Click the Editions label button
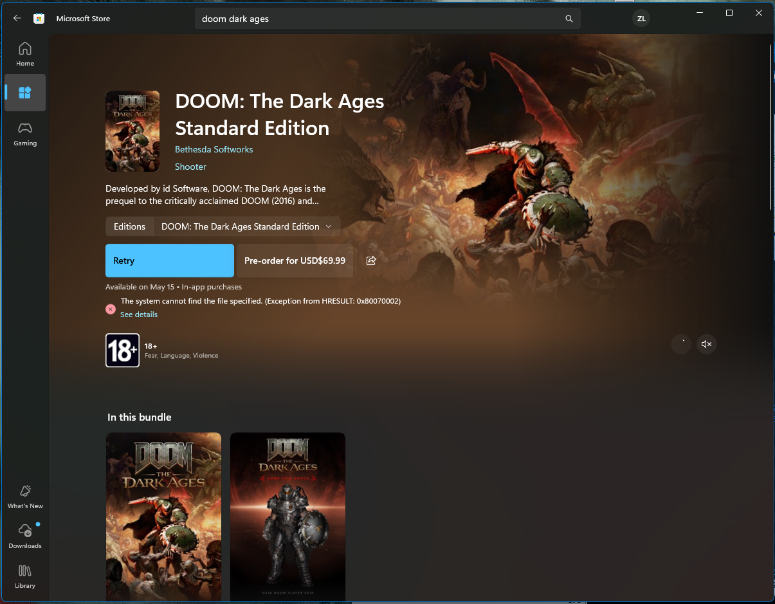 point(129,226)
